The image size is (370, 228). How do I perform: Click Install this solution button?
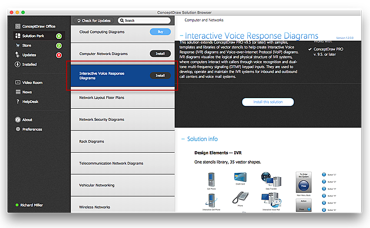(268, 102)
